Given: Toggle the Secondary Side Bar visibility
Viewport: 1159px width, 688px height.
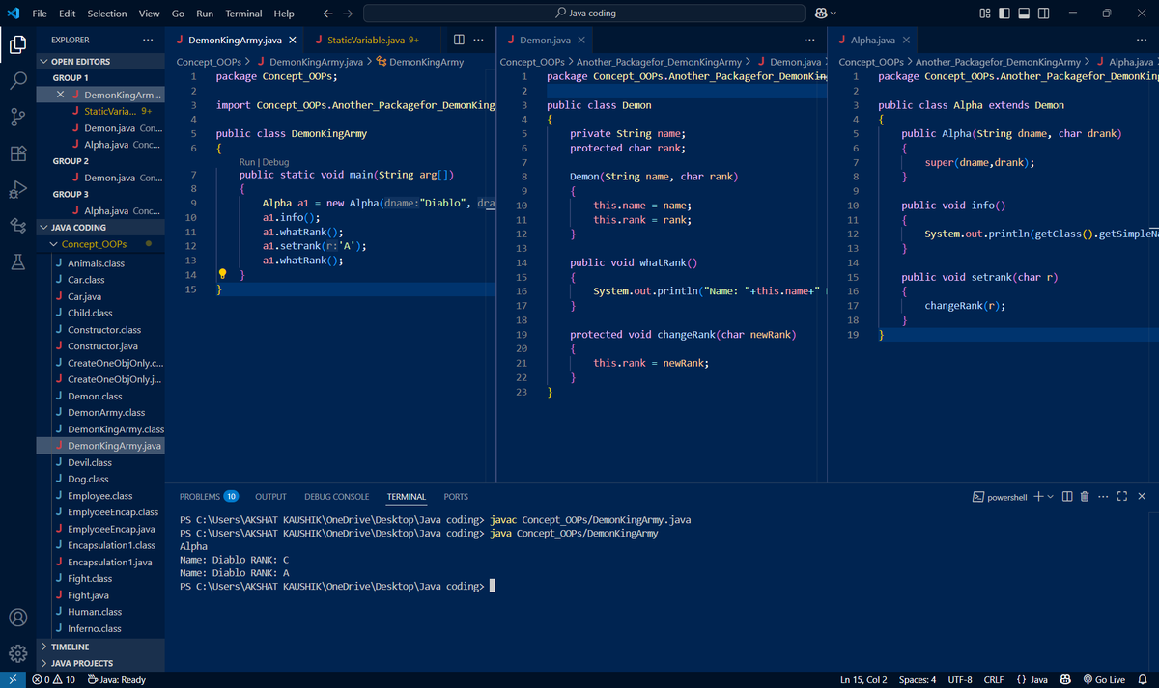Looking at the screenshot, I should pos(1043,14).
